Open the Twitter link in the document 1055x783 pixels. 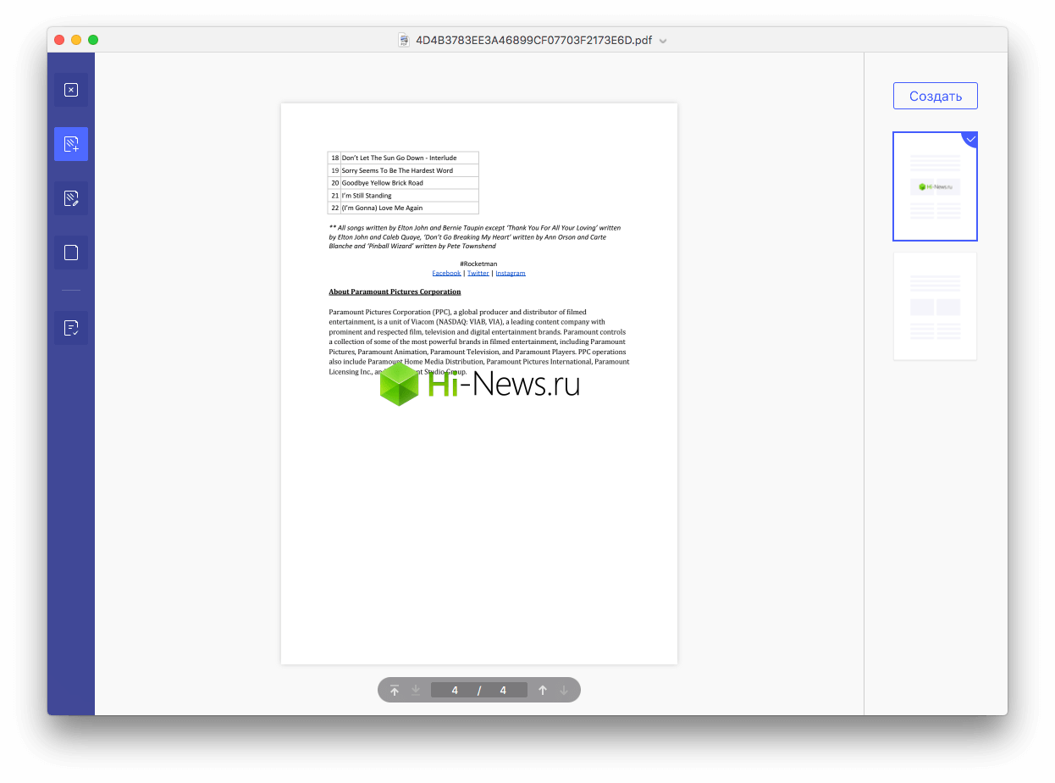tap(478, 273)
